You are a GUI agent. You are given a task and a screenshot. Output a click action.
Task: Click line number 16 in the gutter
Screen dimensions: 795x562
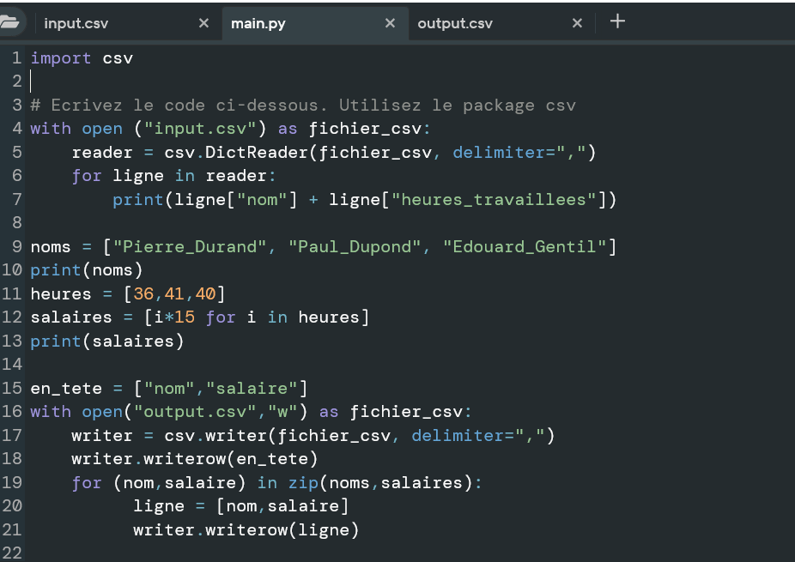coord(12,412)
